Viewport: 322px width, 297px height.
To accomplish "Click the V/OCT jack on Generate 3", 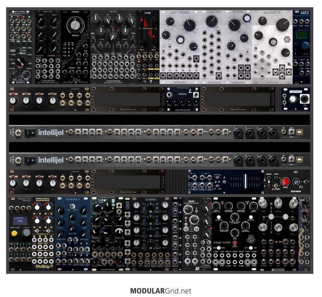I will pyautogui.click(x=58, y=245).
